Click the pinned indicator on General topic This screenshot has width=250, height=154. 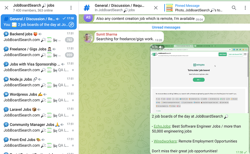coord(71,25)
